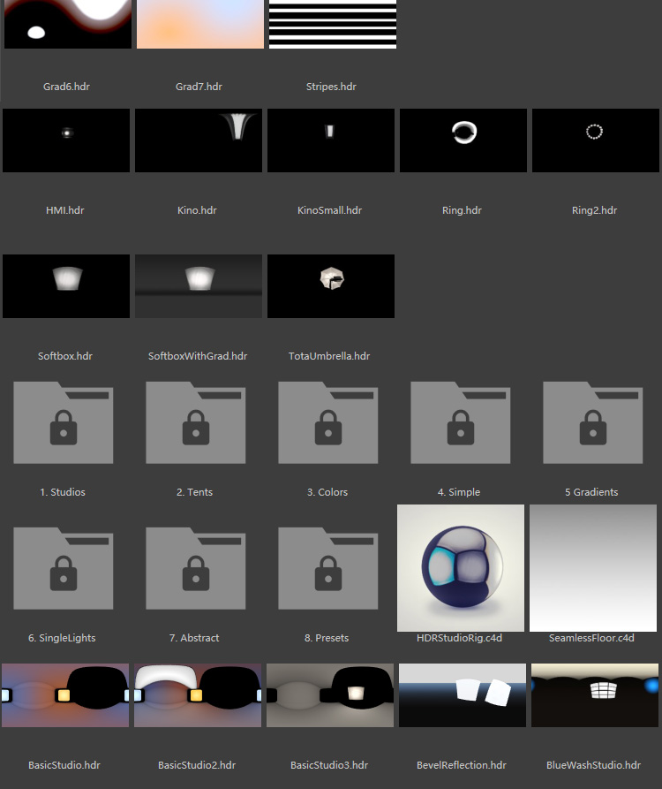Open the 2. Tents locked folder
662x789 pixels.
pos(196,422)
